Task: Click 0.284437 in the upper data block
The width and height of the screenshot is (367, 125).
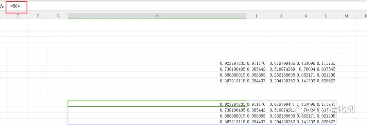Action: click(256, 81)
